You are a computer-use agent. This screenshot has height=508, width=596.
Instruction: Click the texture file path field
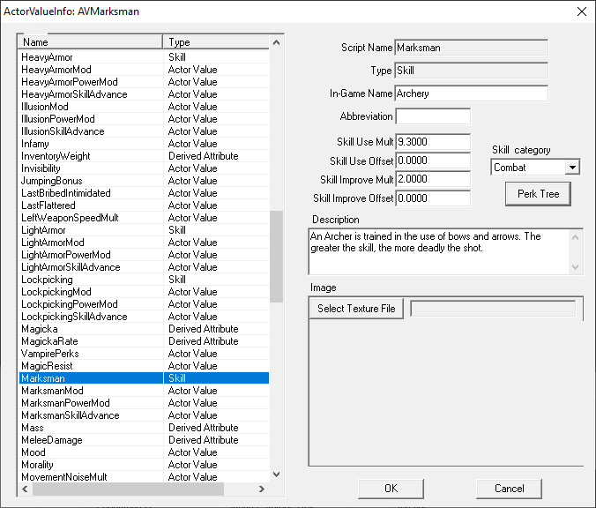493,309
